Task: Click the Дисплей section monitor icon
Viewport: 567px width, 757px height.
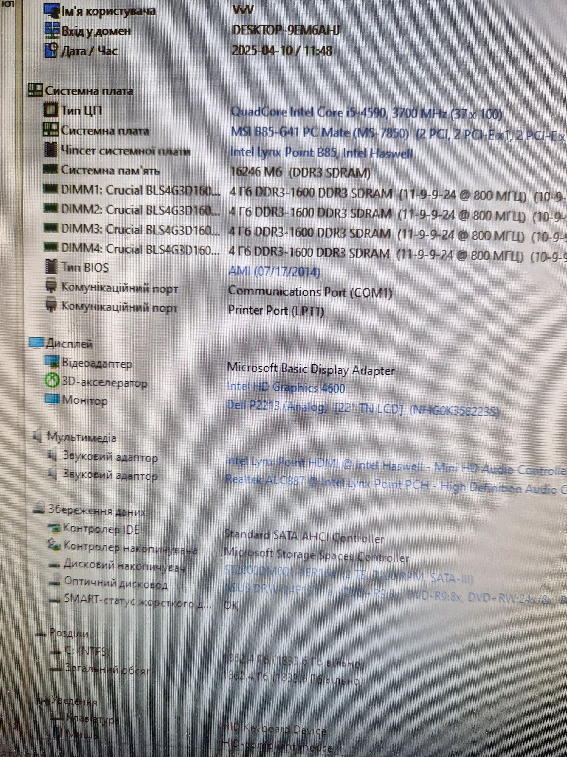Action: (37, 343)
